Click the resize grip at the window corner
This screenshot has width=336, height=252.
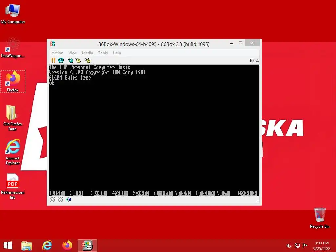[257, 201]
